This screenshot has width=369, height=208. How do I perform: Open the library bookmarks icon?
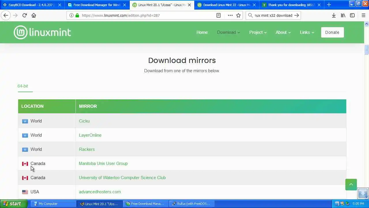click(x=343, y=15)
